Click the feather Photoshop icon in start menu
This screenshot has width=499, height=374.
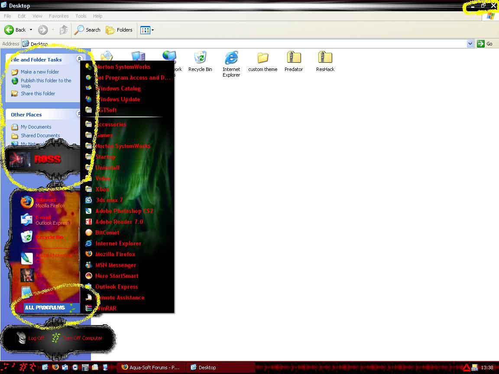tap(27, 258)
